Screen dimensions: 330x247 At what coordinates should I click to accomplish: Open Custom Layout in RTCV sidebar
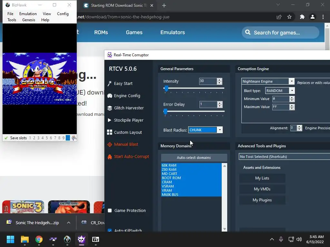coord(124,132)
